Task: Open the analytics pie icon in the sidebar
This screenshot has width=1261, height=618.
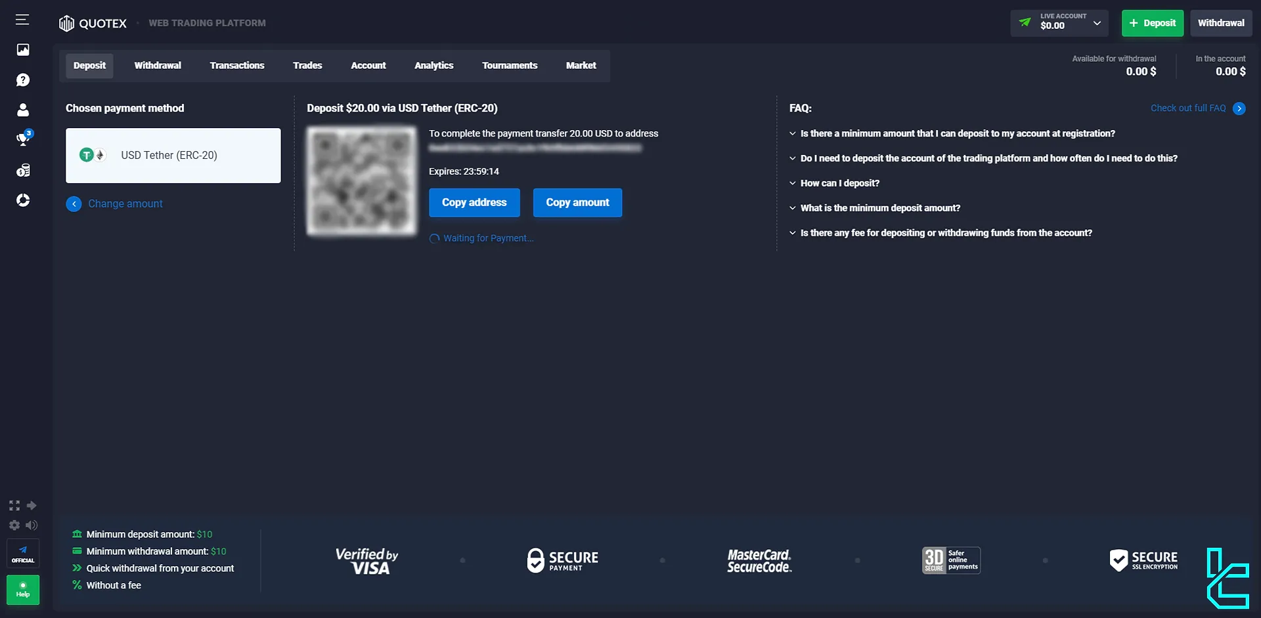Action: [x=23, y=200]
